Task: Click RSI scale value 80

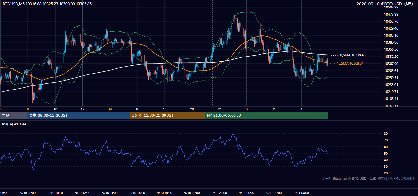Action: 386,134
